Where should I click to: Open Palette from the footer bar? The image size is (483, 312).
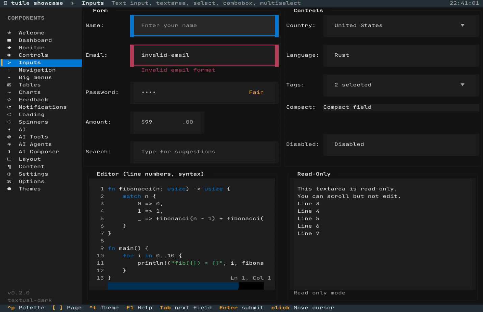pos(26,308)
